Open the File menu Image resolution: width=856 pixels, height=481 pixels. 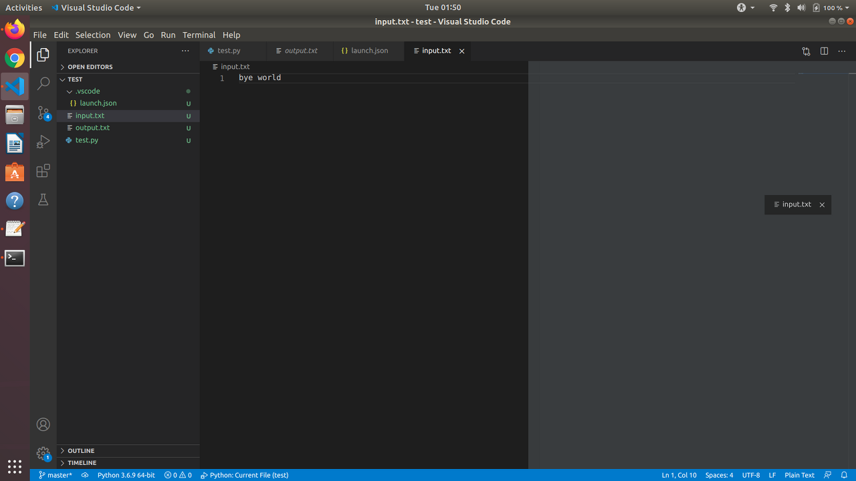[39, 35]
